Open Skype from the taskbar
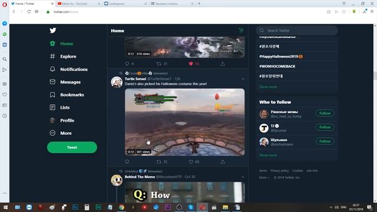This screenshot has width=377, height=212. (191, 207)
